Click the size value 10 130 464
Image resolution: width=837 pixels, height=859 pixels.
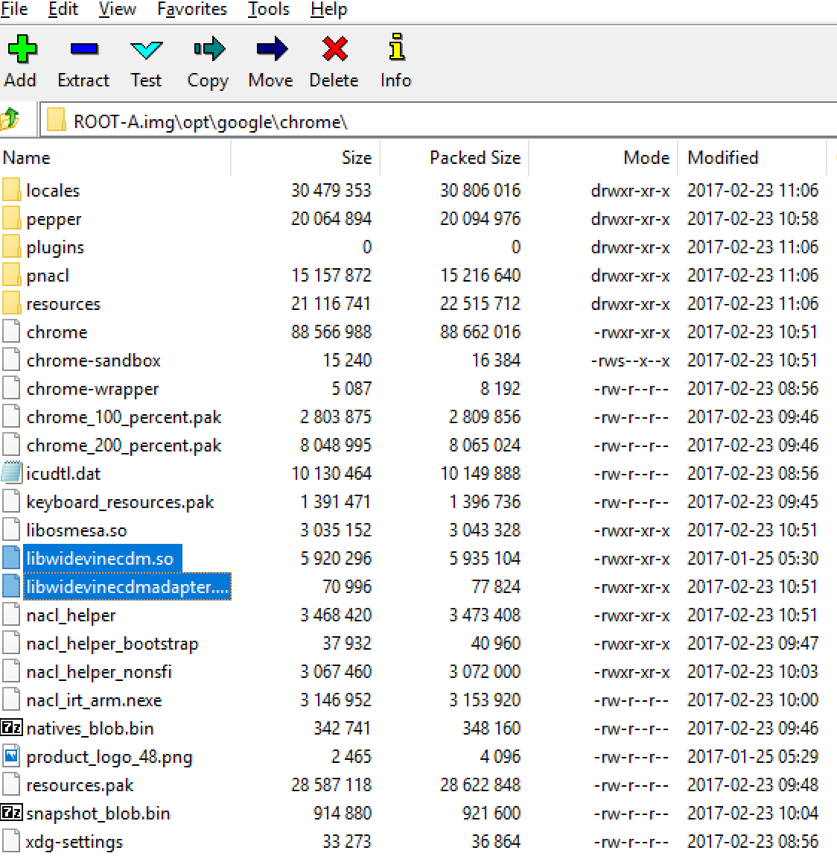click(331, 473)
